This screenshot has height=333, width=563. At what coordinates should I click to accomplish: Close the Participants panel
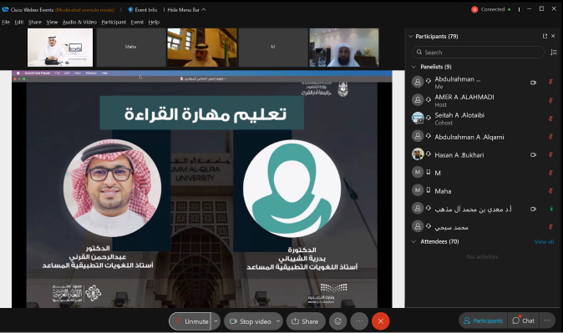pyautogui.click(x=553, y=36)
